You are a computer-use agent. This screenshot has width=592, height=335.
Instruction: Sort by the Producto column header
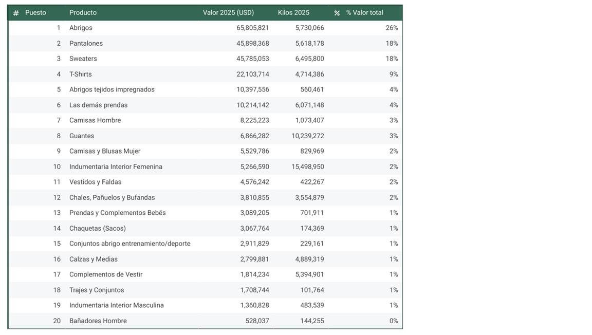[83, 12]
